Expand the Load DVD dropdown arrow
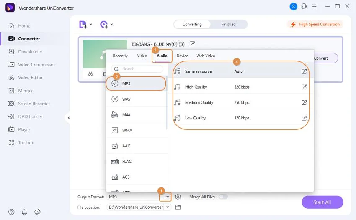Screen dimensions: 356x220 (x=112, y=24)
